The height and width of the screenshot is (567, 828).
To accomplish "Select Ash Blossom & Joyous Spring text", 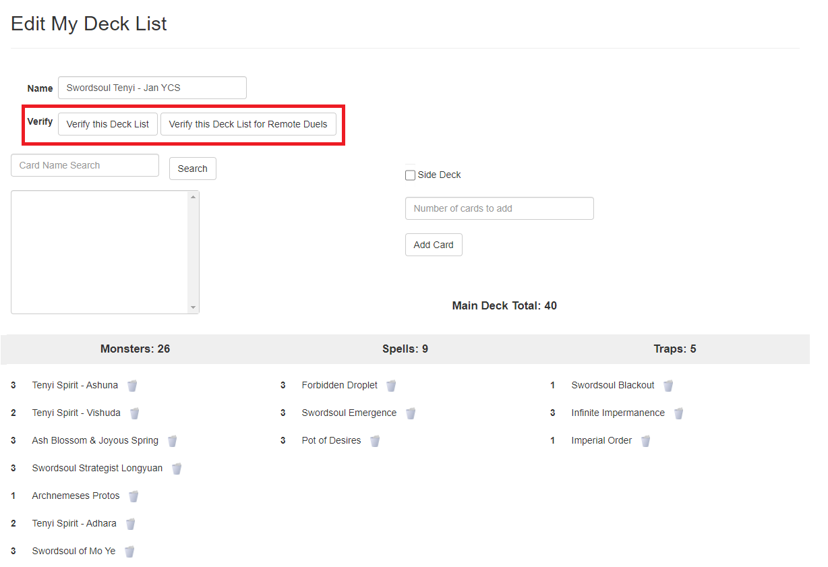I will click(95, 441).
